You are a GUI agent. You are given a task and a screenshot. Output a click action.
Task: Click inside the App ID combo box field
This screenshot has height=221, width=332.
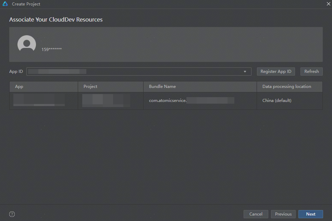[134, 71]
